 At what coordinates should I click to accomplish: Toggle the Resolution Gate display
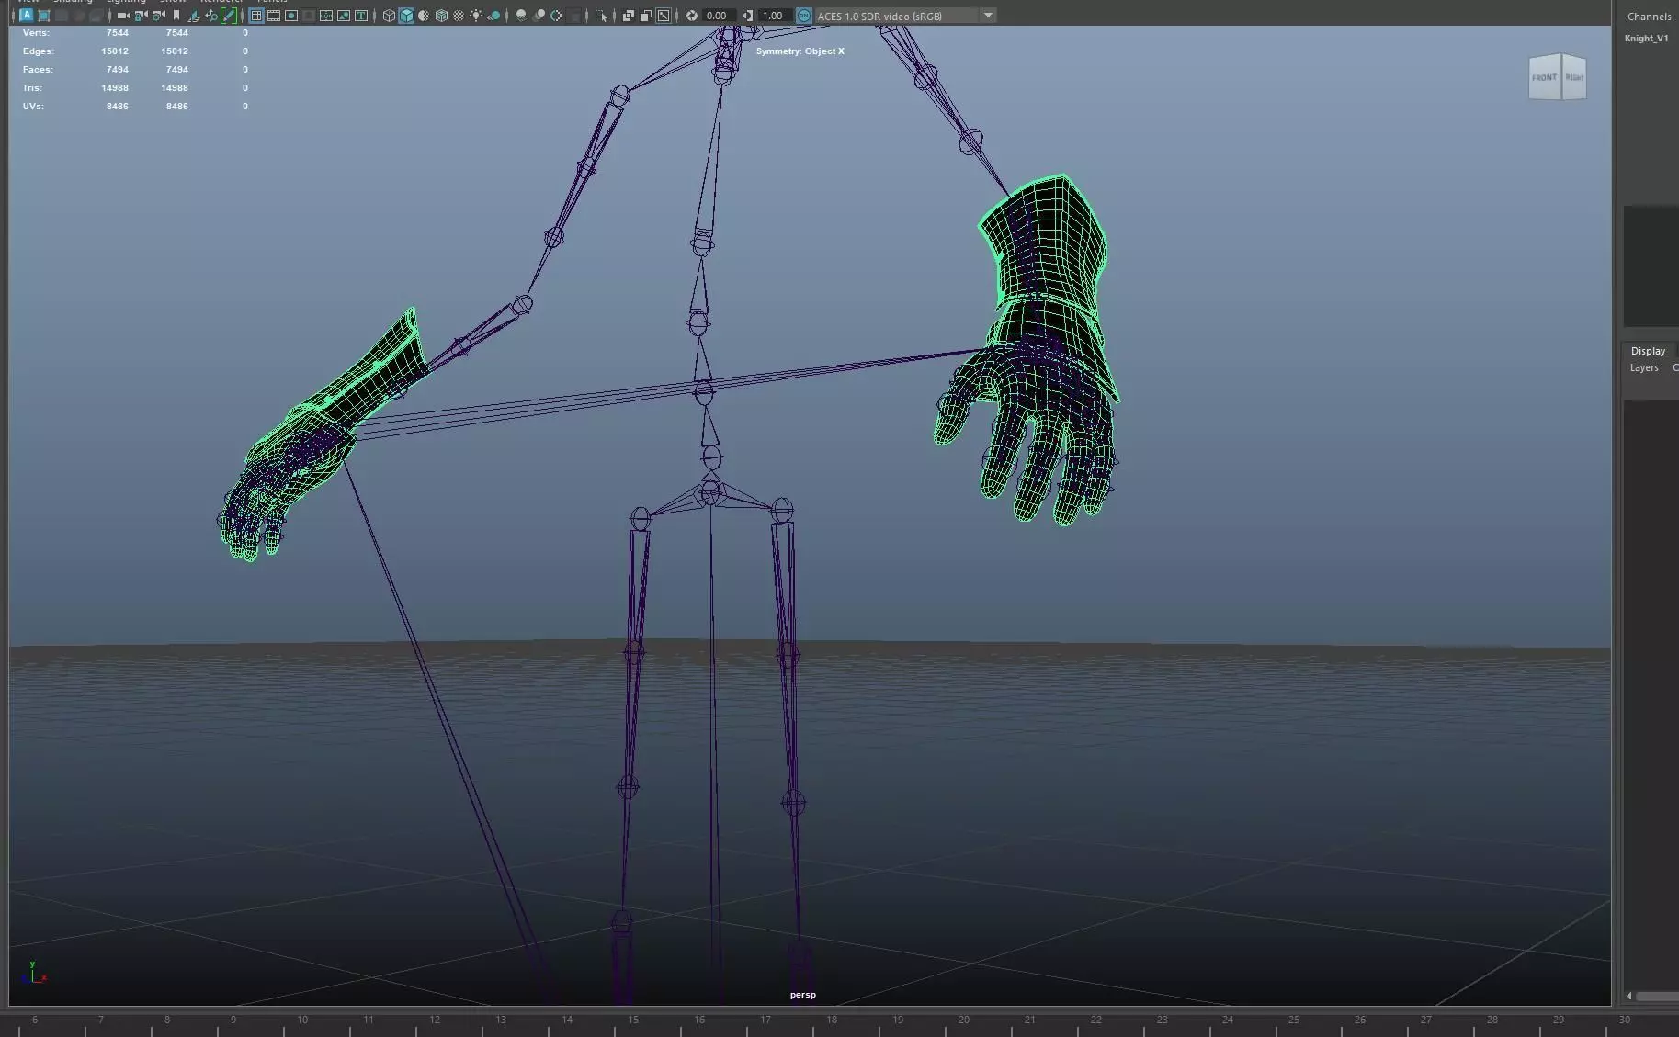pyautogui.click(x=291, y=16)
